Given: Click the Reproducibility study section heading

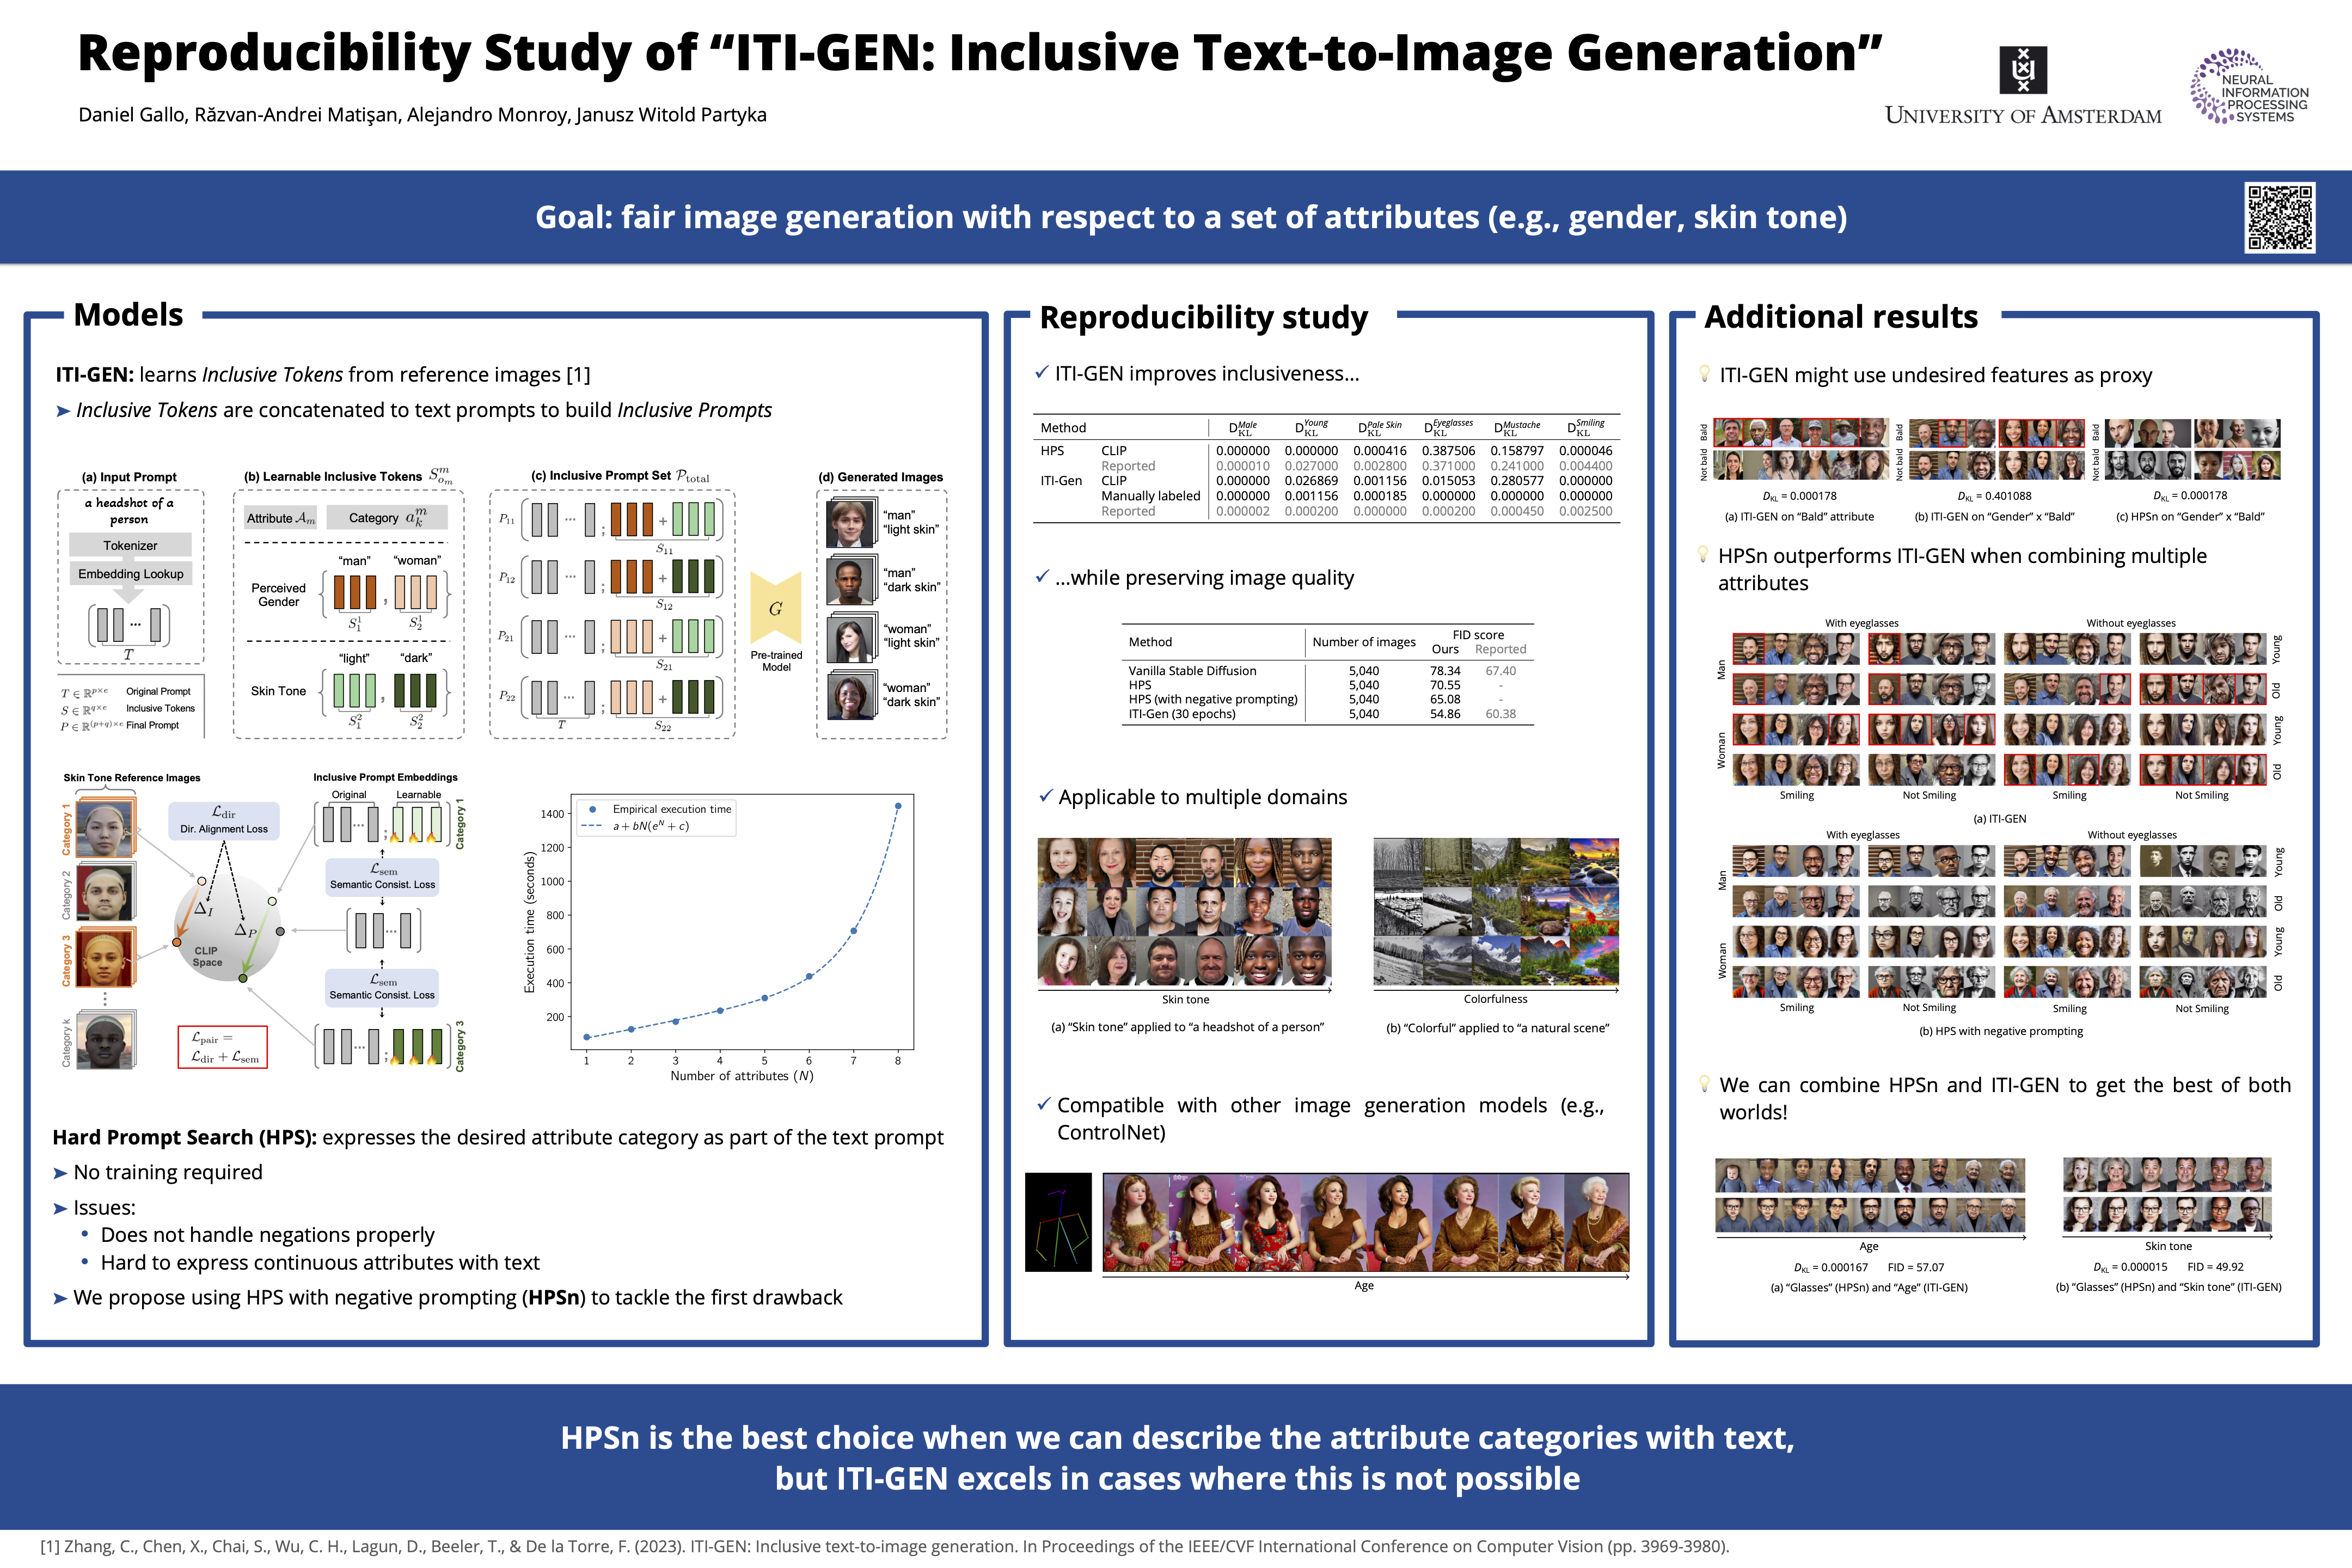Looking at the screenshot, I should point(1203,317).
